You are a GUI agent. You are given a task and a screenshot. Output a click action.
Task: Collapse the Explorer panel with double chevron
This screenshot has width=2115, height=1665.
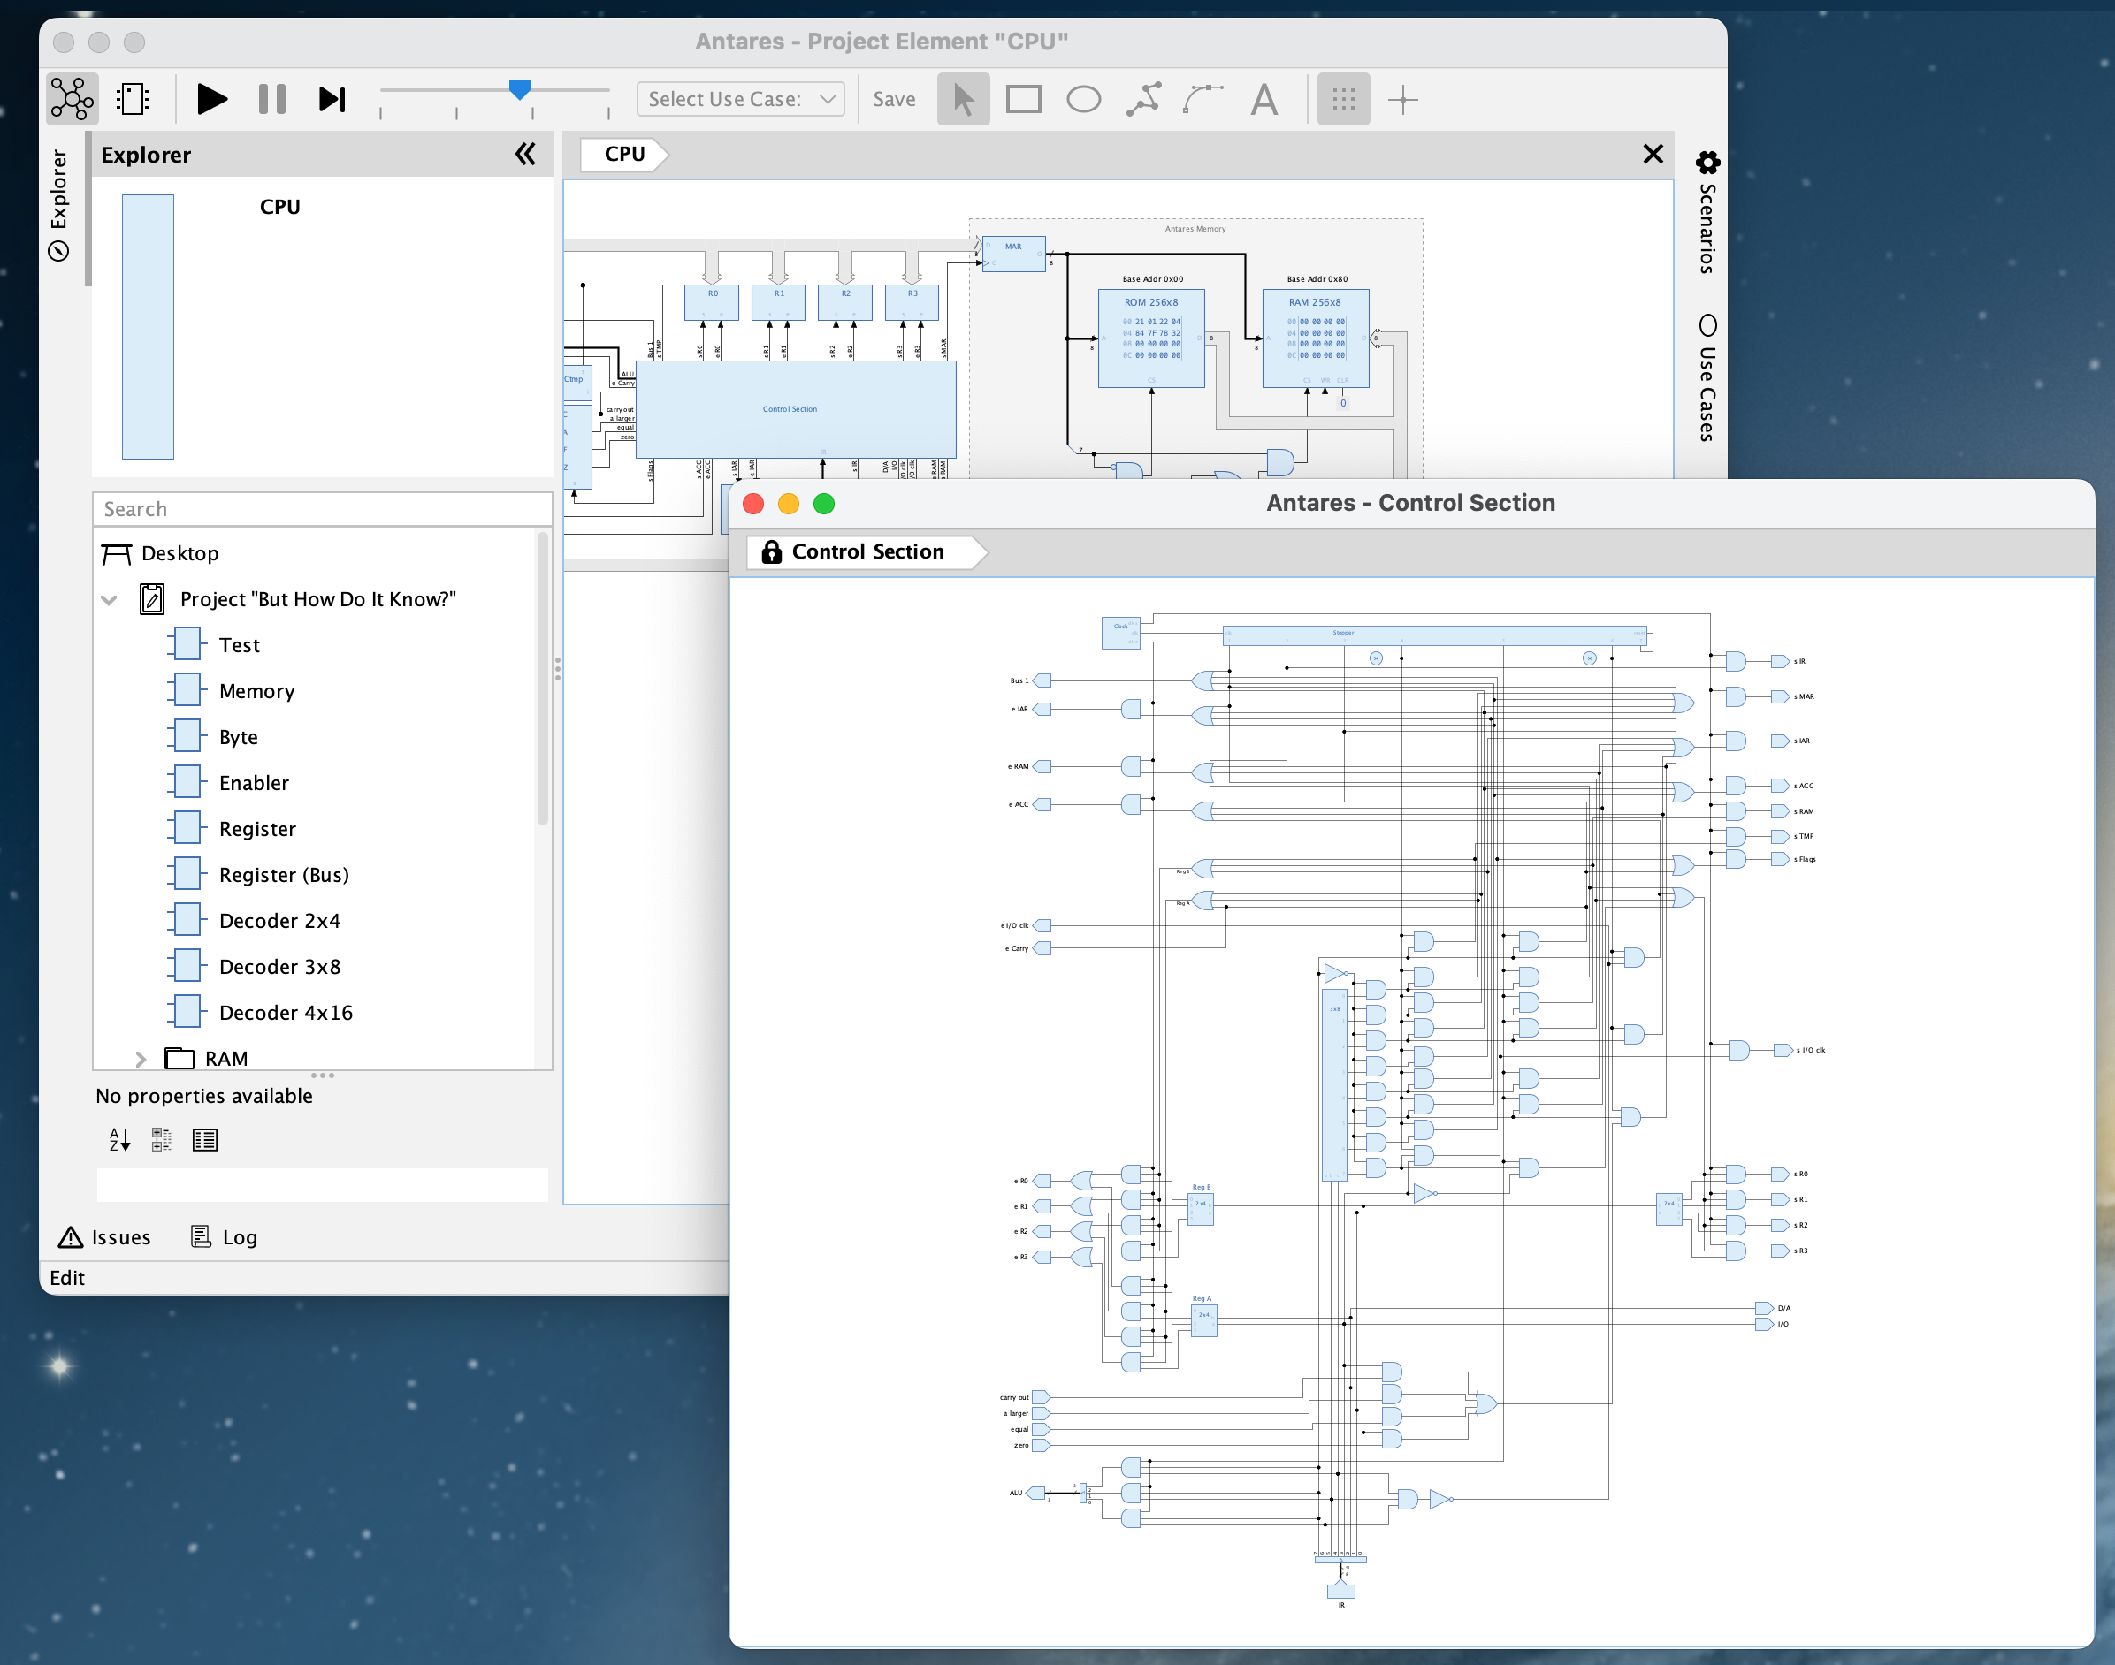[525, 154]
